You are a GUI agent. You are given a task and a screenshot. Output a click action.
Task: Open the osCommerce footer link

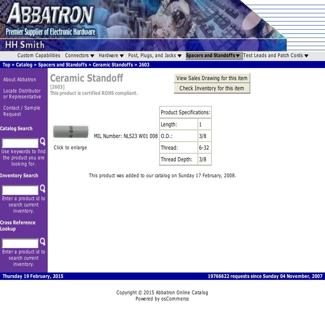pos(175,299)
